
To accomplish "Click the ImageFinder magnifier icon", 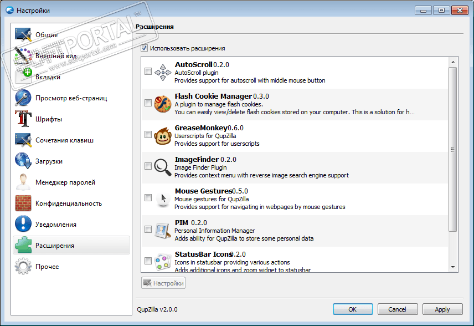I will pos(163,167).
